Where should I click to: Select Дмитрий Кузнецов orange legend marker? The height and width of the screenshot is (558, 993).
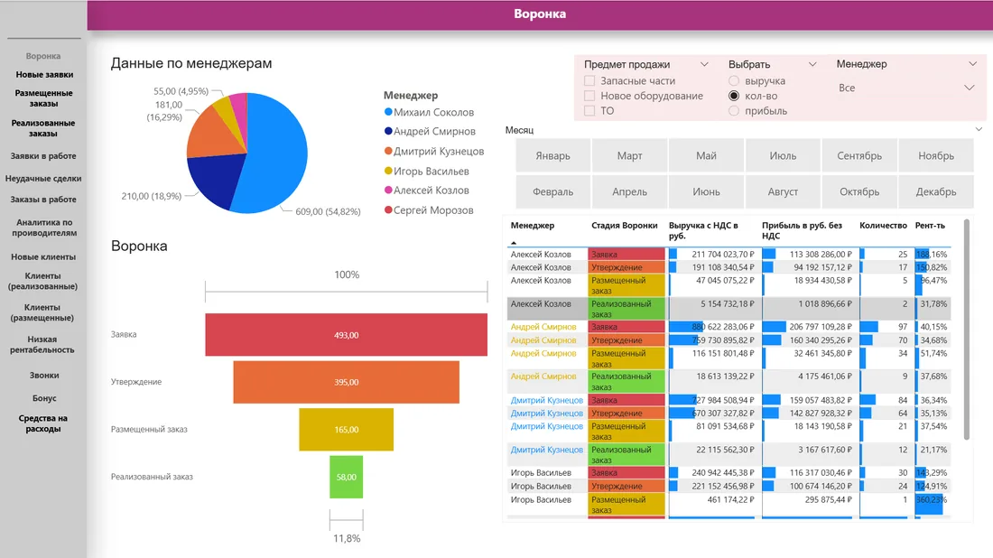(x=388, y=151)
